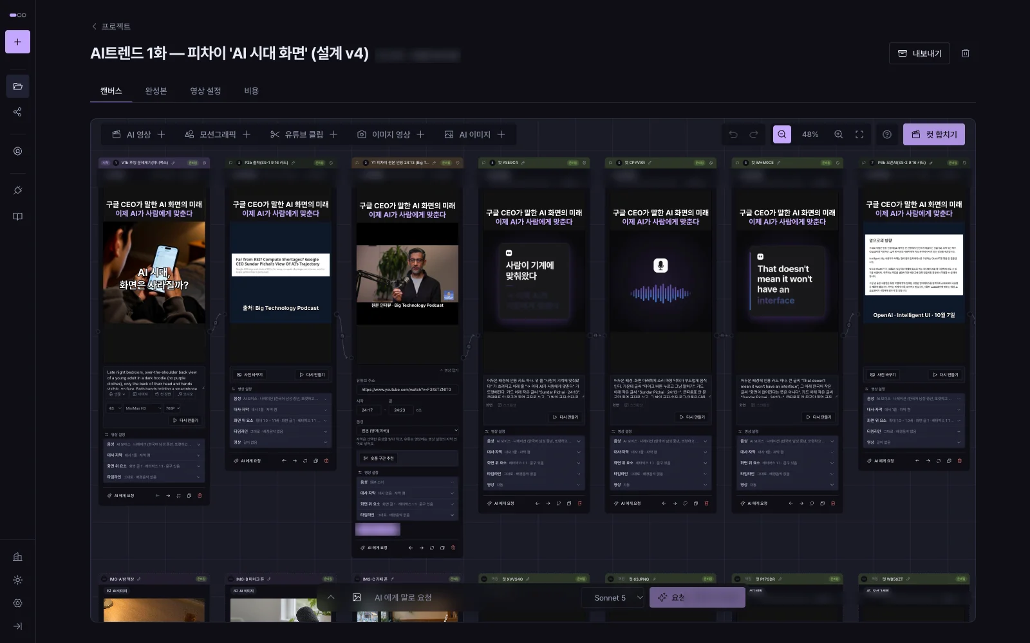Open the share nodes icon in sidebar
This screenshot has height=643, width=1030.
click(x=17, y=112)
